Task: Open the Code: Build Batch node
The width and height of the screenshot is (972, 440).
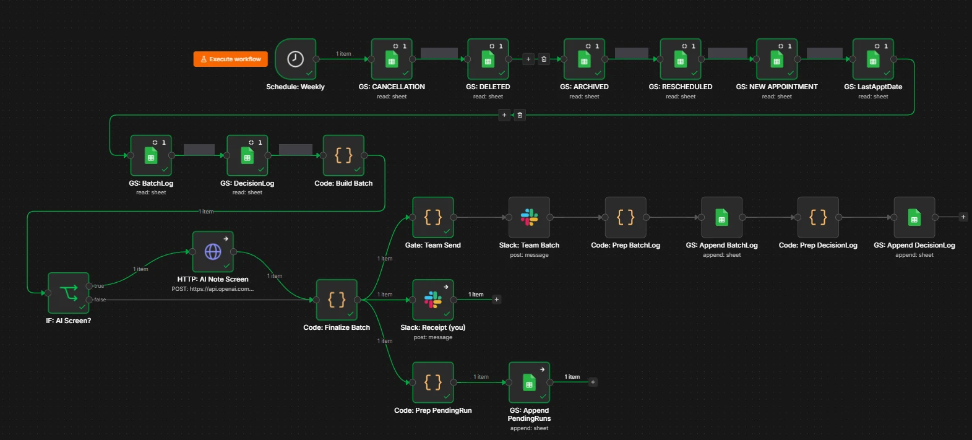Action: pos(343,155)
